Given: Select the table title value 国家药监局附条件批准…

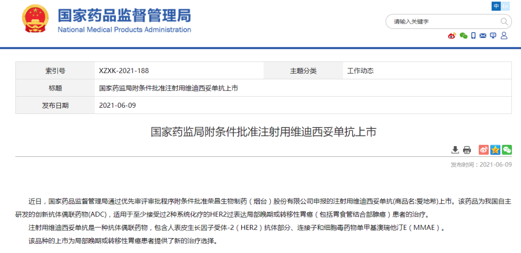Looking at the screenshot, I should pos(168,88).
